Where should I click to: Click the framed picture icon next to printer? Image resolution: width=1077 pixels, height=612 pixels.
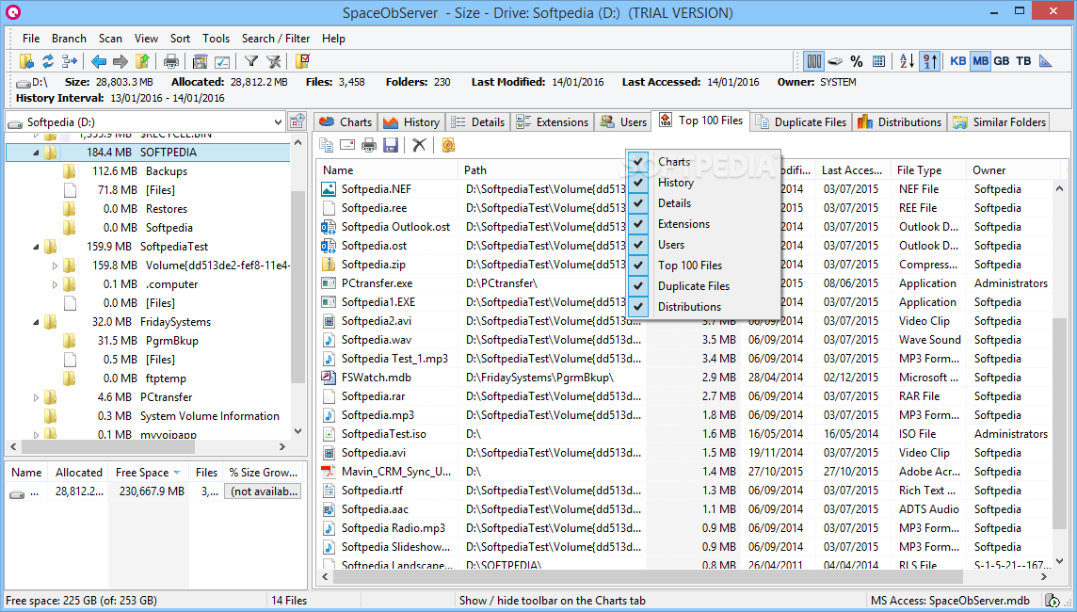click(200, 61)
